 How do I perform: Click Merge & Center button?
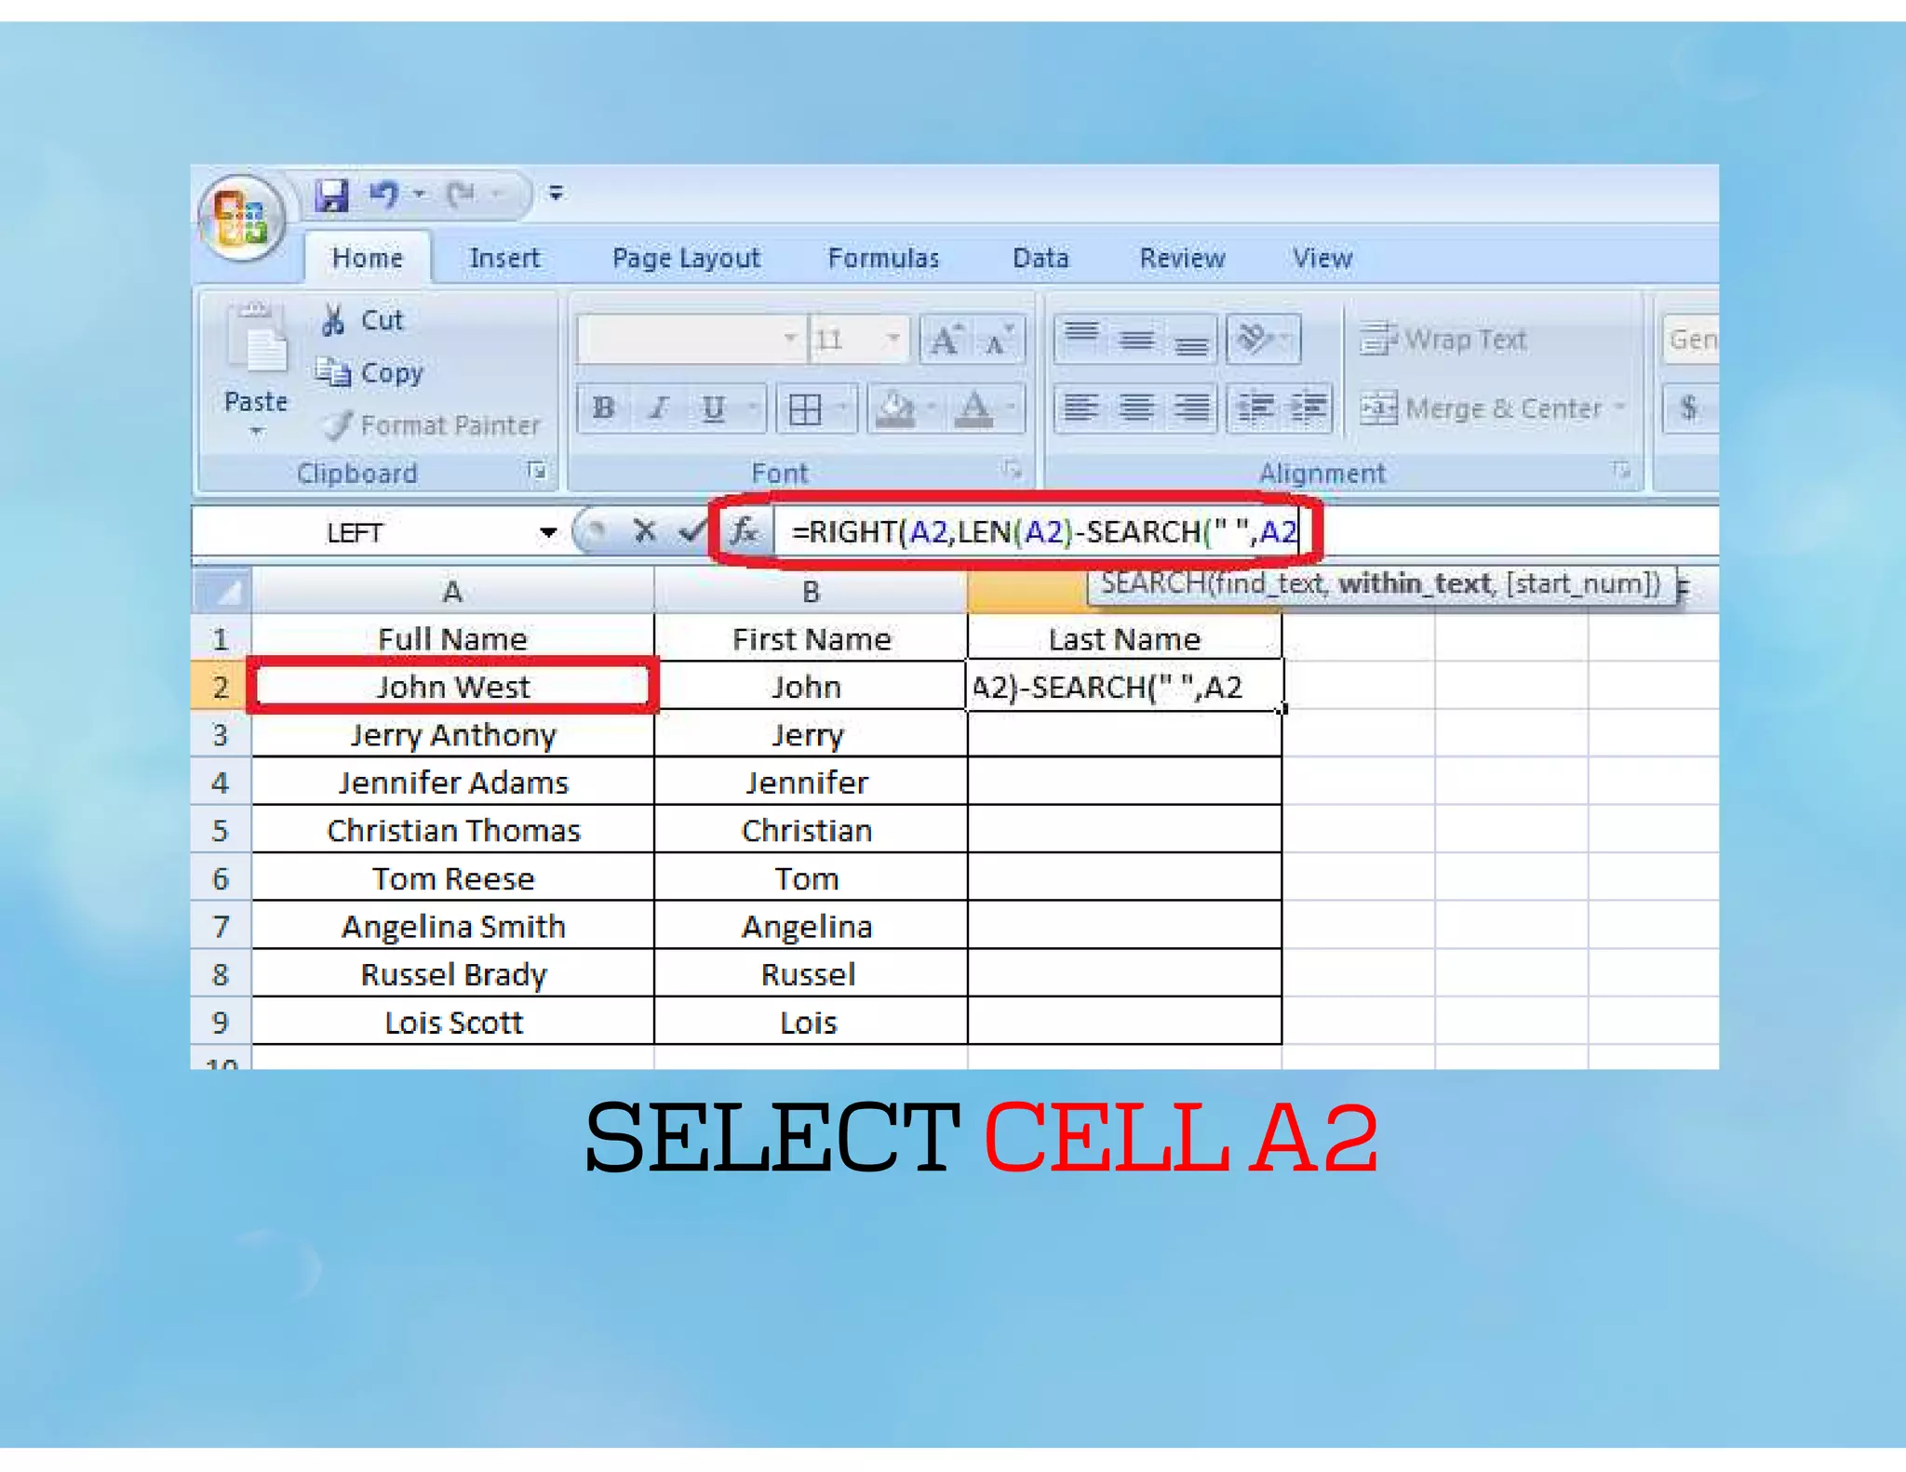pyautogui.click(x=1483, y=408)
